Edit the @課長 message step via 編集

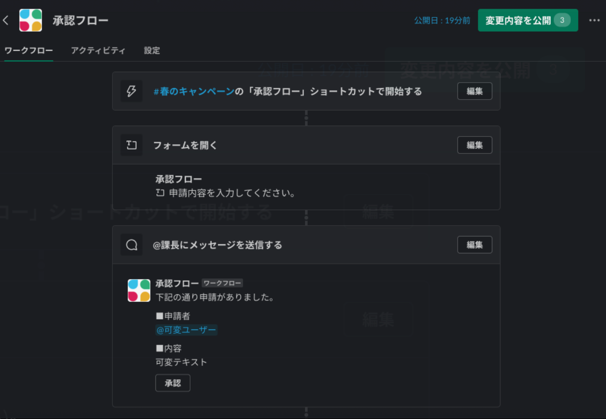click(x=474, y=245)
